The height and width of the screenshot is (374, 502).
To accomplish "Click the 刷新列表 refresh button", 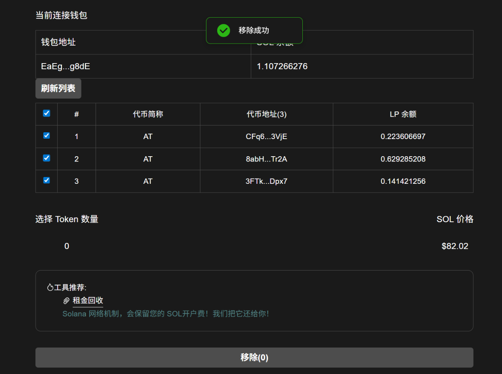I will 58,88.
